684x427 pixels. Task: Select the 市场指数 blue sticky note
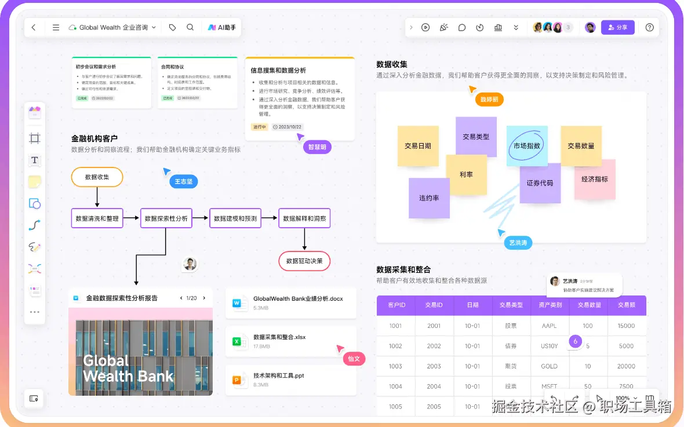coord(527,146)
